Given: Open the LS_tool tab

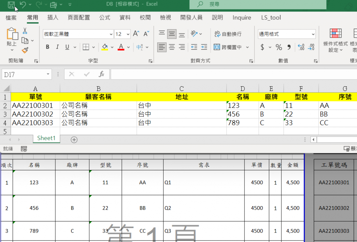Looking at the screenshot, I should (271, 17).
